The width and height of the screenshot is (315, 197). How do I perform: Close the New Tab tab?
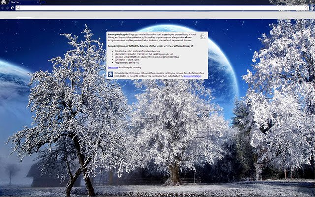click(38, 2)
